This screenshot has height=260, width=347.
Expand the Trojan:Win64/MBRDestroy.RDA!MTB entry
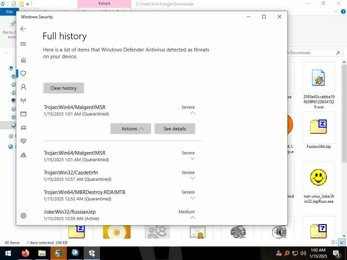[x=192, y=198]
